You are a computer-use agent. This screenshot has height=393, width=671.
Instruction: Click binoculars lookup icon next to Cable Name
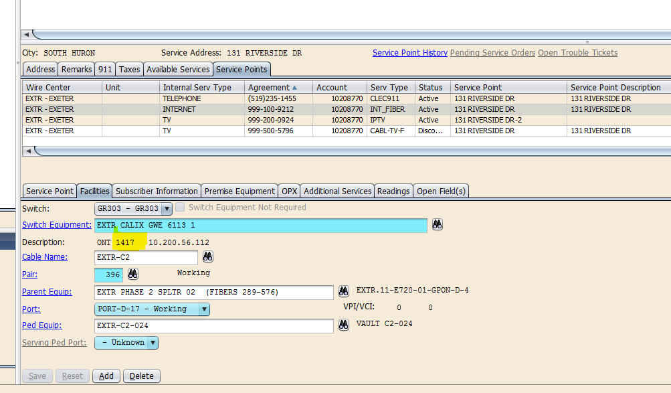pos(208,257)
